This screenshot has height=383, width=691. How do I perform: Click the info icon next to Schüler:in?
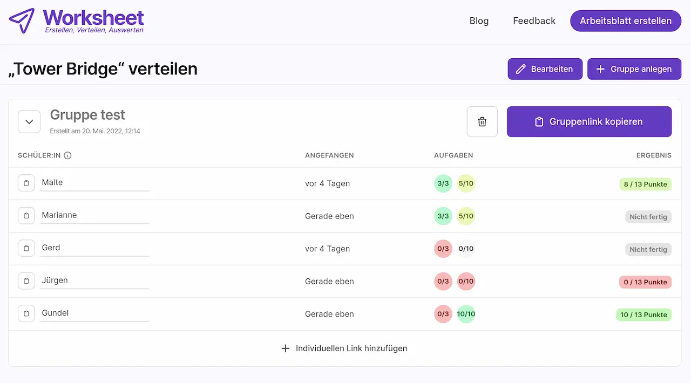[x=67, y=155]
